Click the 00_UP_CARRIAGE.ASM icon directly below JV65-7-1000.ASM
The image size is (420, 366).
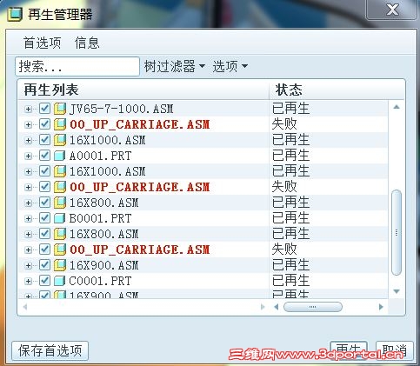click(60, 124)
